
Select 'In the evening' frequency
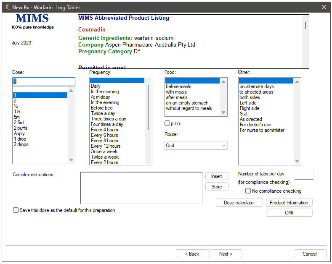(117, 102)
